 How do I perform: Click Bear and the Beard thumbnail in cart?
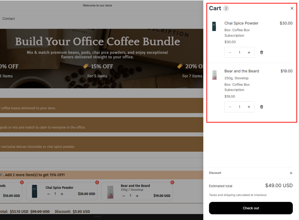[x=214, y=75]
